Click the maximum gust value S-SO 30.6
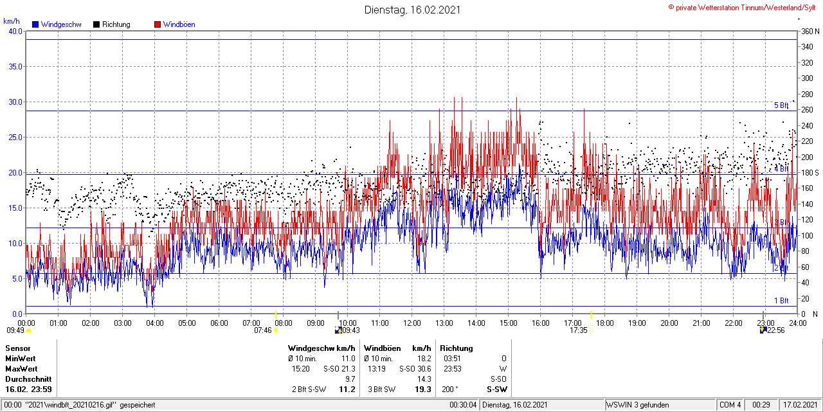This screenshot has width=823, height=412. pyautogui.click(x=415, y=369)
